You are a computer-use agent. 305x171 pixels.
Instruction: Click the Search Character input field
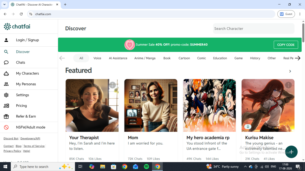tap(253, 28)
